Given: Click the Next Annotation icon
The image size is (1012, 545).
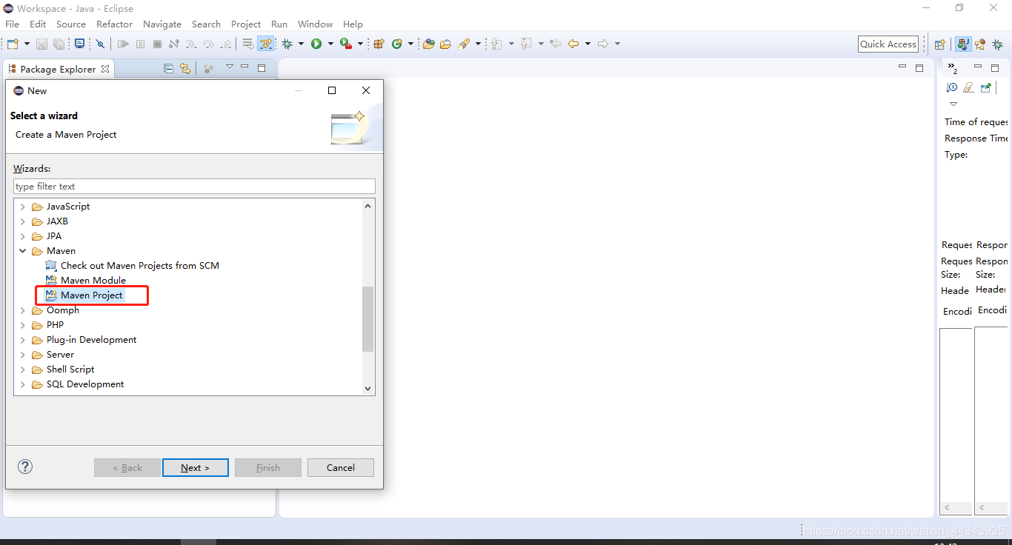Looking at the screenshot, I should pos(496,44).
